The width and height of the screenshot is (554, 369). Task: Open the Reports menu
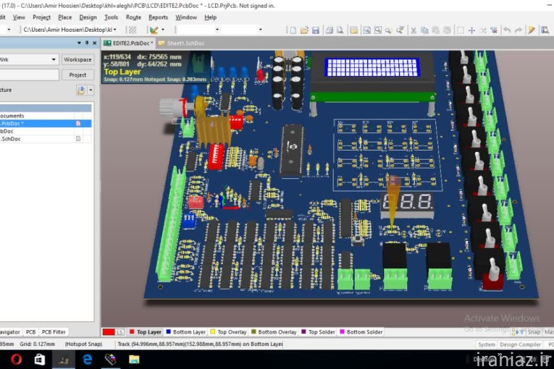tap(158, 17)
